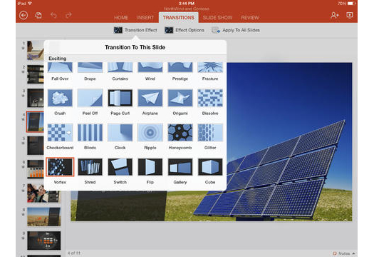Open slide 5 thumbnail
The height and width of the screenshot is (257, 374).
point(36,146)
